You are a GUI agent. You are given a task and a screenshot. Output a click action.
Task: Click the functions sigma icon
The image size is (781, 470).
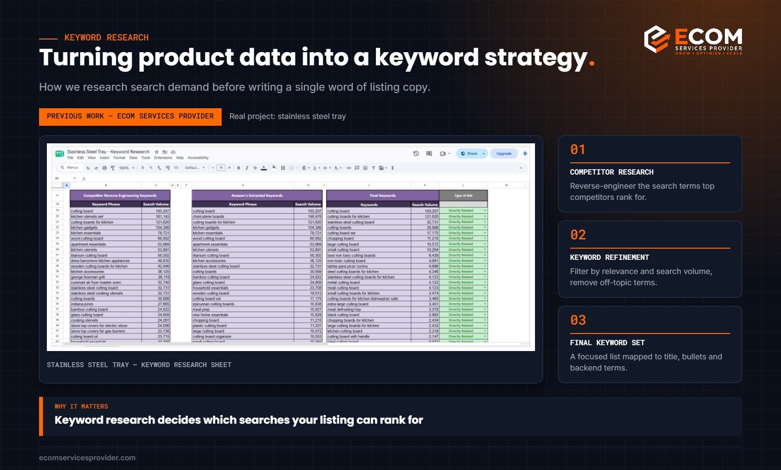392,168
